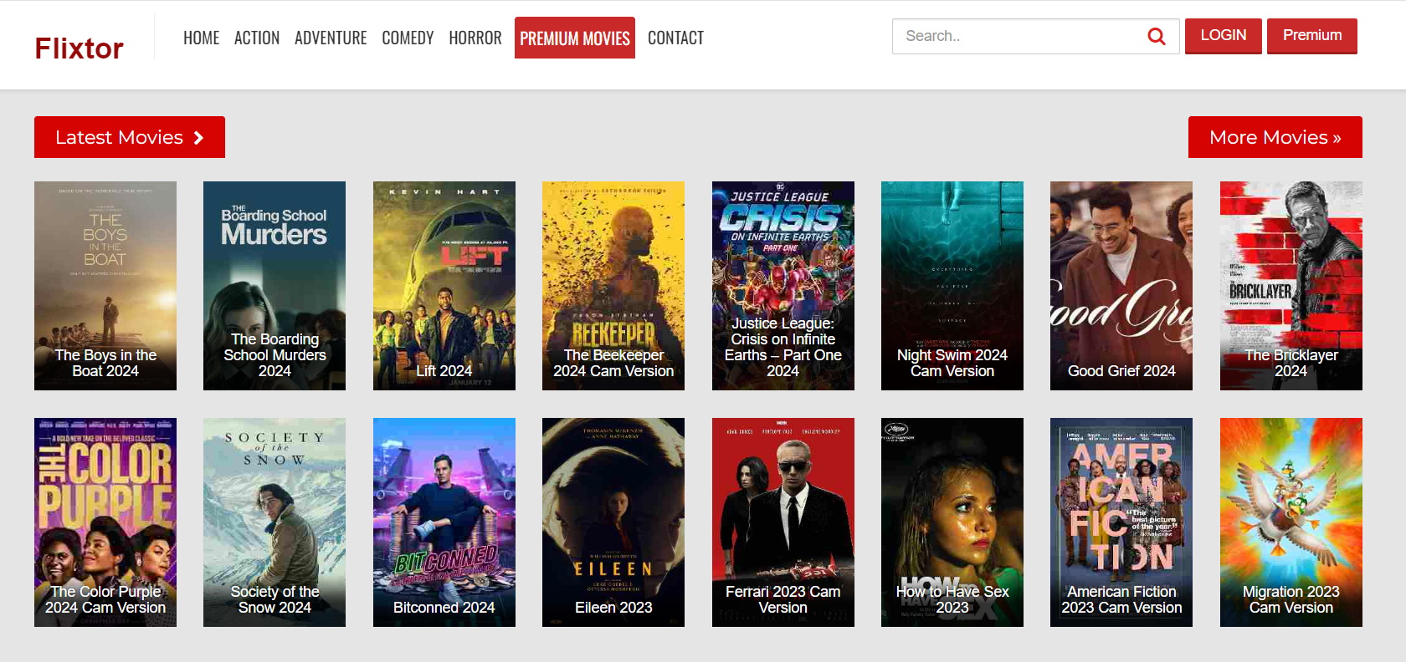Screen dimensions: 1406x662
Task: Open the ADVENTURE category
Action: (x=331, y=38)
